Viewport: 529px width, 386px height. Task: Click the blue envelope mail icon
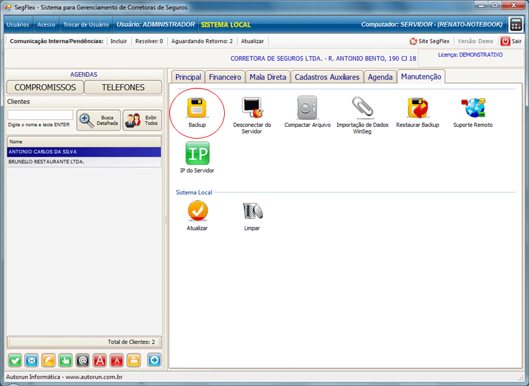click(x=32, y=361)
